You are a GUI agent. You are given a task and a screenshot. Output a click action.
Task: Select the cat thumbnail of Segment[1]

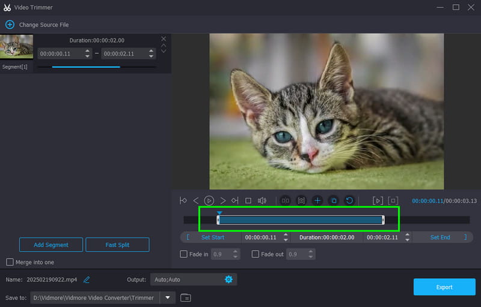coord(17,47)
